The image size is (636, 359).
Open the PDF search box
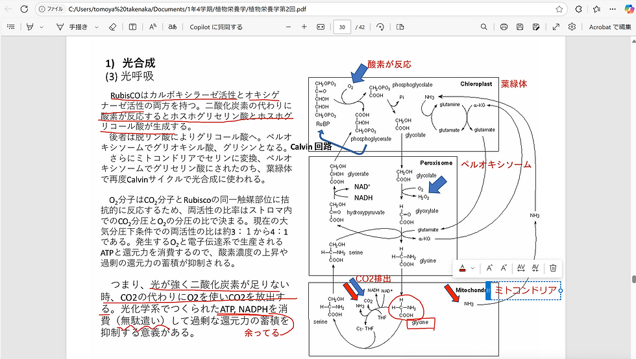(x=484, y=27)
